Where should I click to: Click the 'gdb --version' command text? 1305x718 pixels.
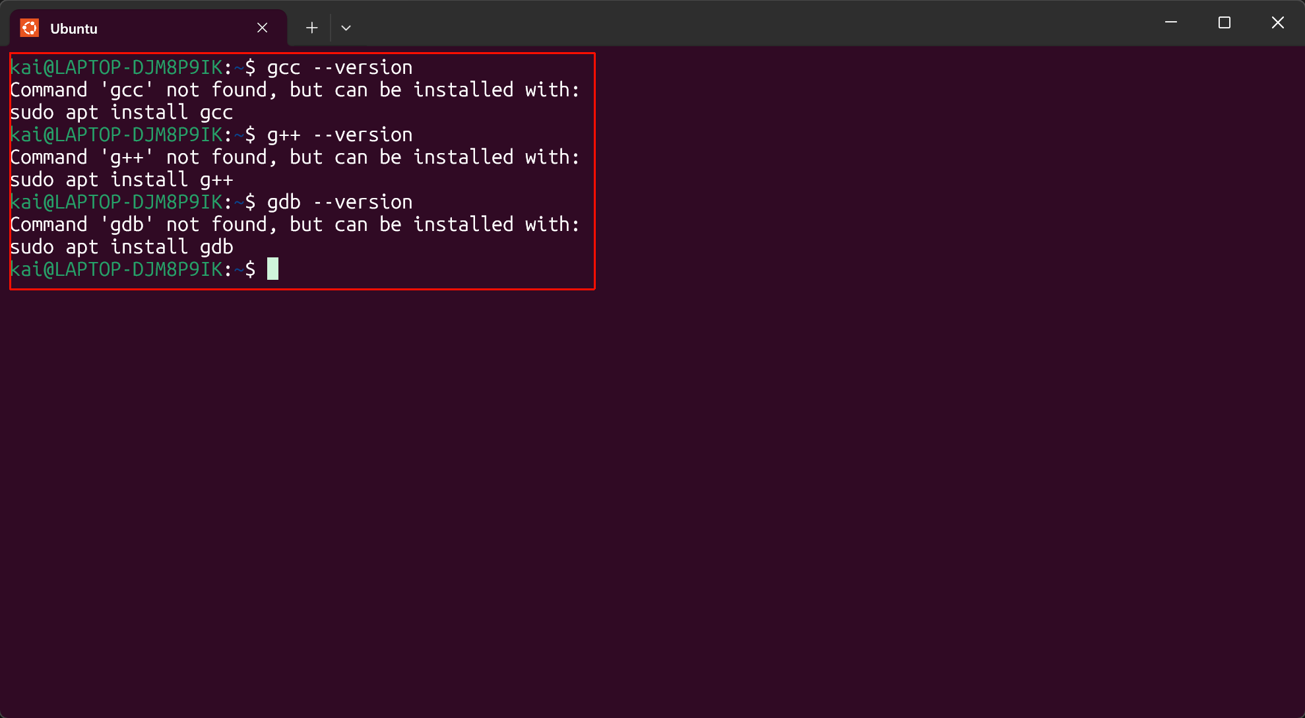point(340,202)
